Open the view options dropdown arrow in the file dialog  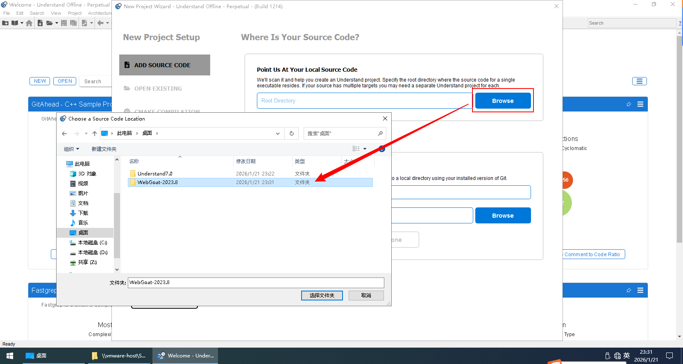tap(365, 149)
